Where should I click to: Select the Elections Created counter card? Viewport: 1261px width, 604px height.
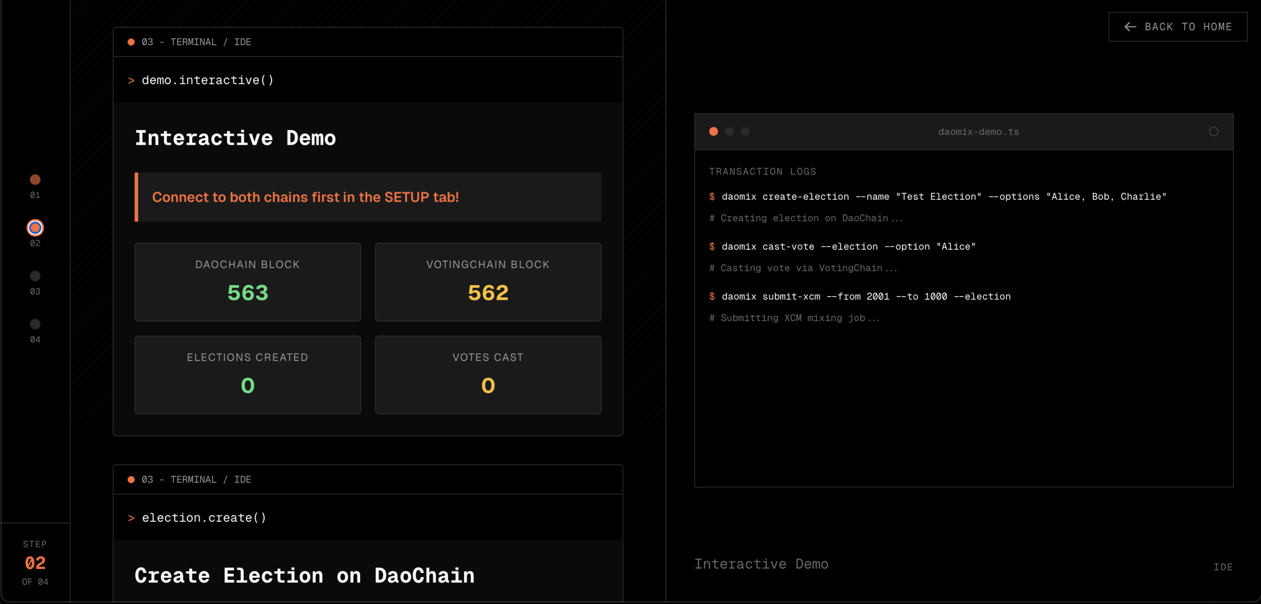248,374
